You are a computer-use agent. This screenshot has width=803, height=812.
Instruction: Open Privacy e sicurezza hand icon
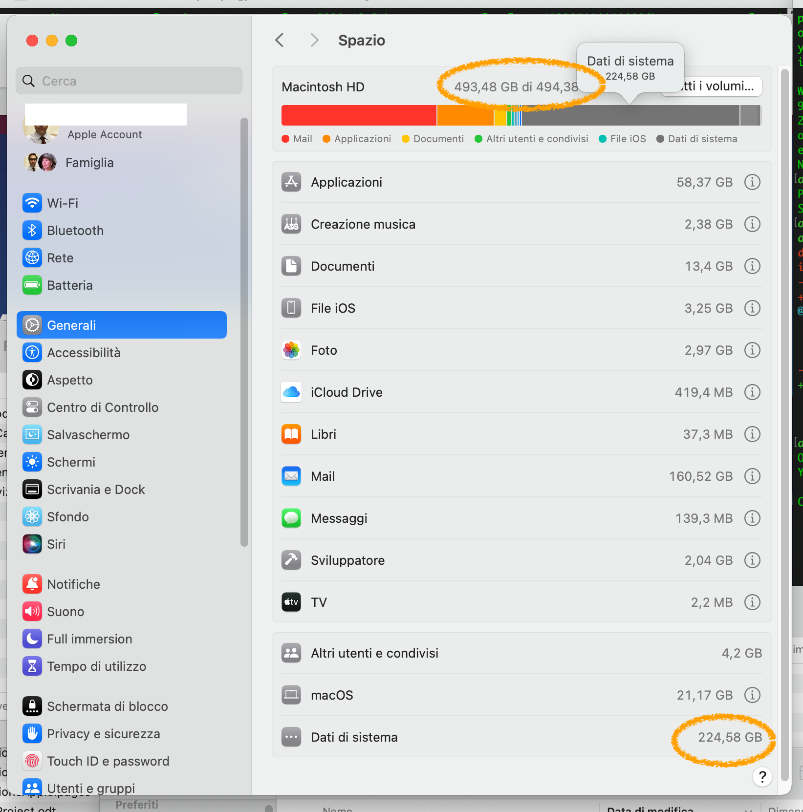coord(32,733)
